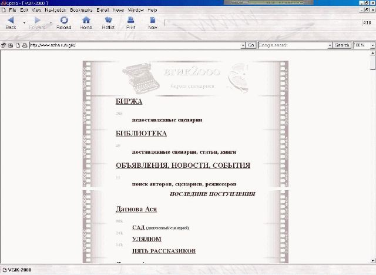Click поиск авторов, сценариев, режиссеров text
The height and width of the screenshot is (275, 376).
[184, 184]
